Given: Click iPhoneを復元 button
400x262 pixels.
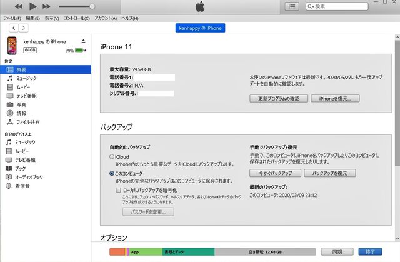Looking at the screenshot, I should click(x=335, y=98).
